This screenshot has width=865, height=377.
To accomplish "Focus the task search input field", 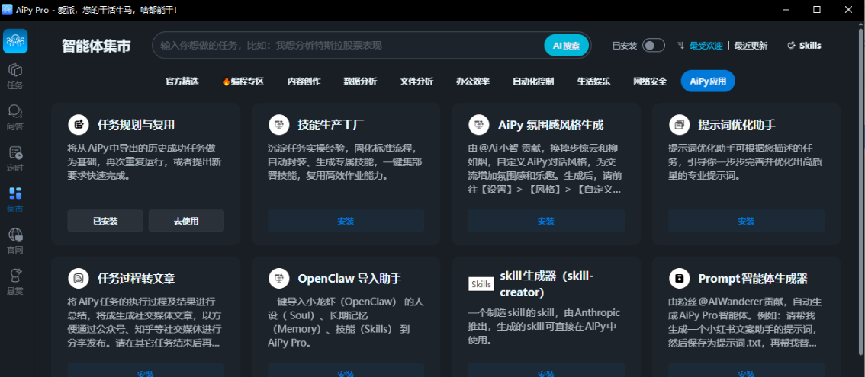I will 348,45.
